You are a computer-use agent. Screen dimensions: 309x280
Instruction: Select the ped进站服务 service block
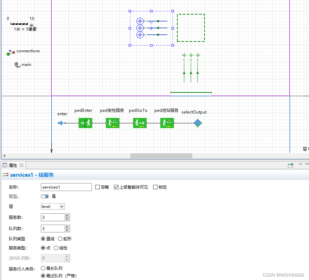point(167,123)
